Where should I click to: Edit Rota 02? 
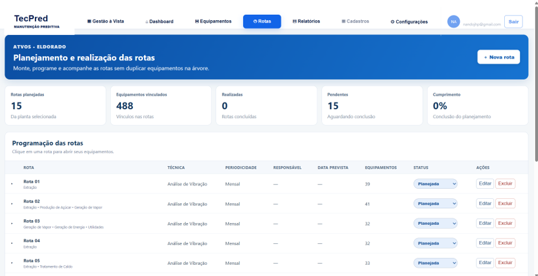[x=485, y=204]
